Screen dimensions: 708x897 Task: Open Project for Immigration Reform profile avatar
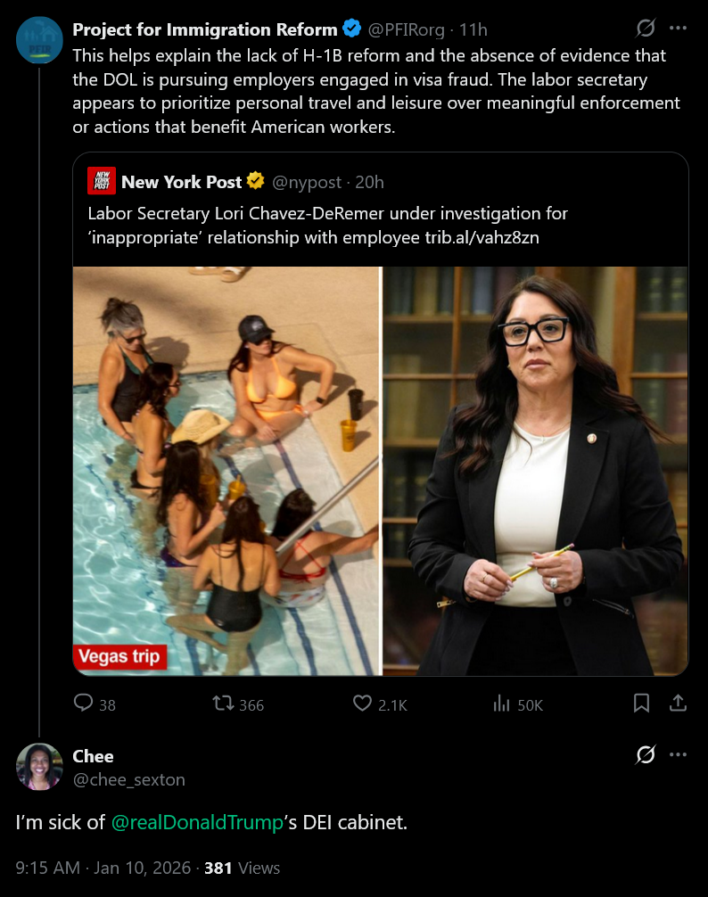(39, 39)
